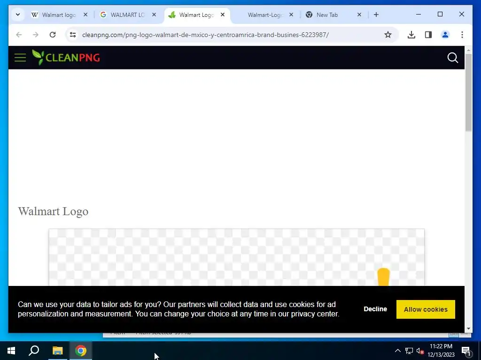Viewport: 481px width, 360px height.
Task: Open File Explorer from taskbar
Action: 57,351
